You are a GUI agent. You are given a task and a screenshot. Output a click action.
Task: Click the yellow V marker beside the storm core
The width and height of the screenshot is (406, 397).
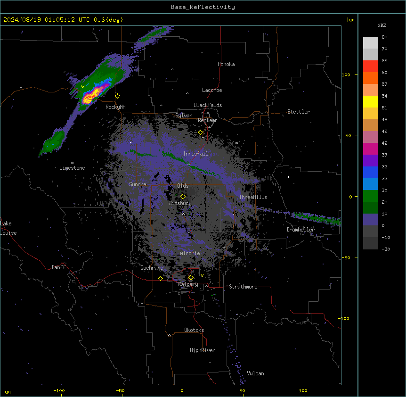click(82, 87)
